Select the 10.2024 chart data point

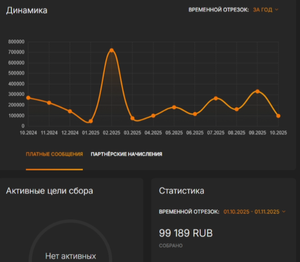click(28, 98)
